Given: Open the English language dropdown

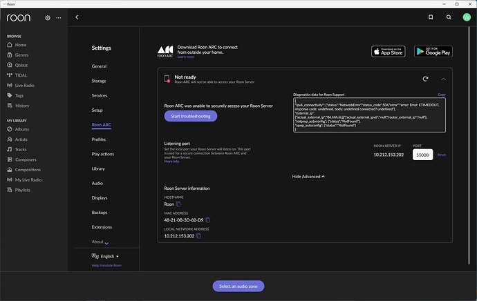Looking at the screenshot, I should [x=105, y=256].
